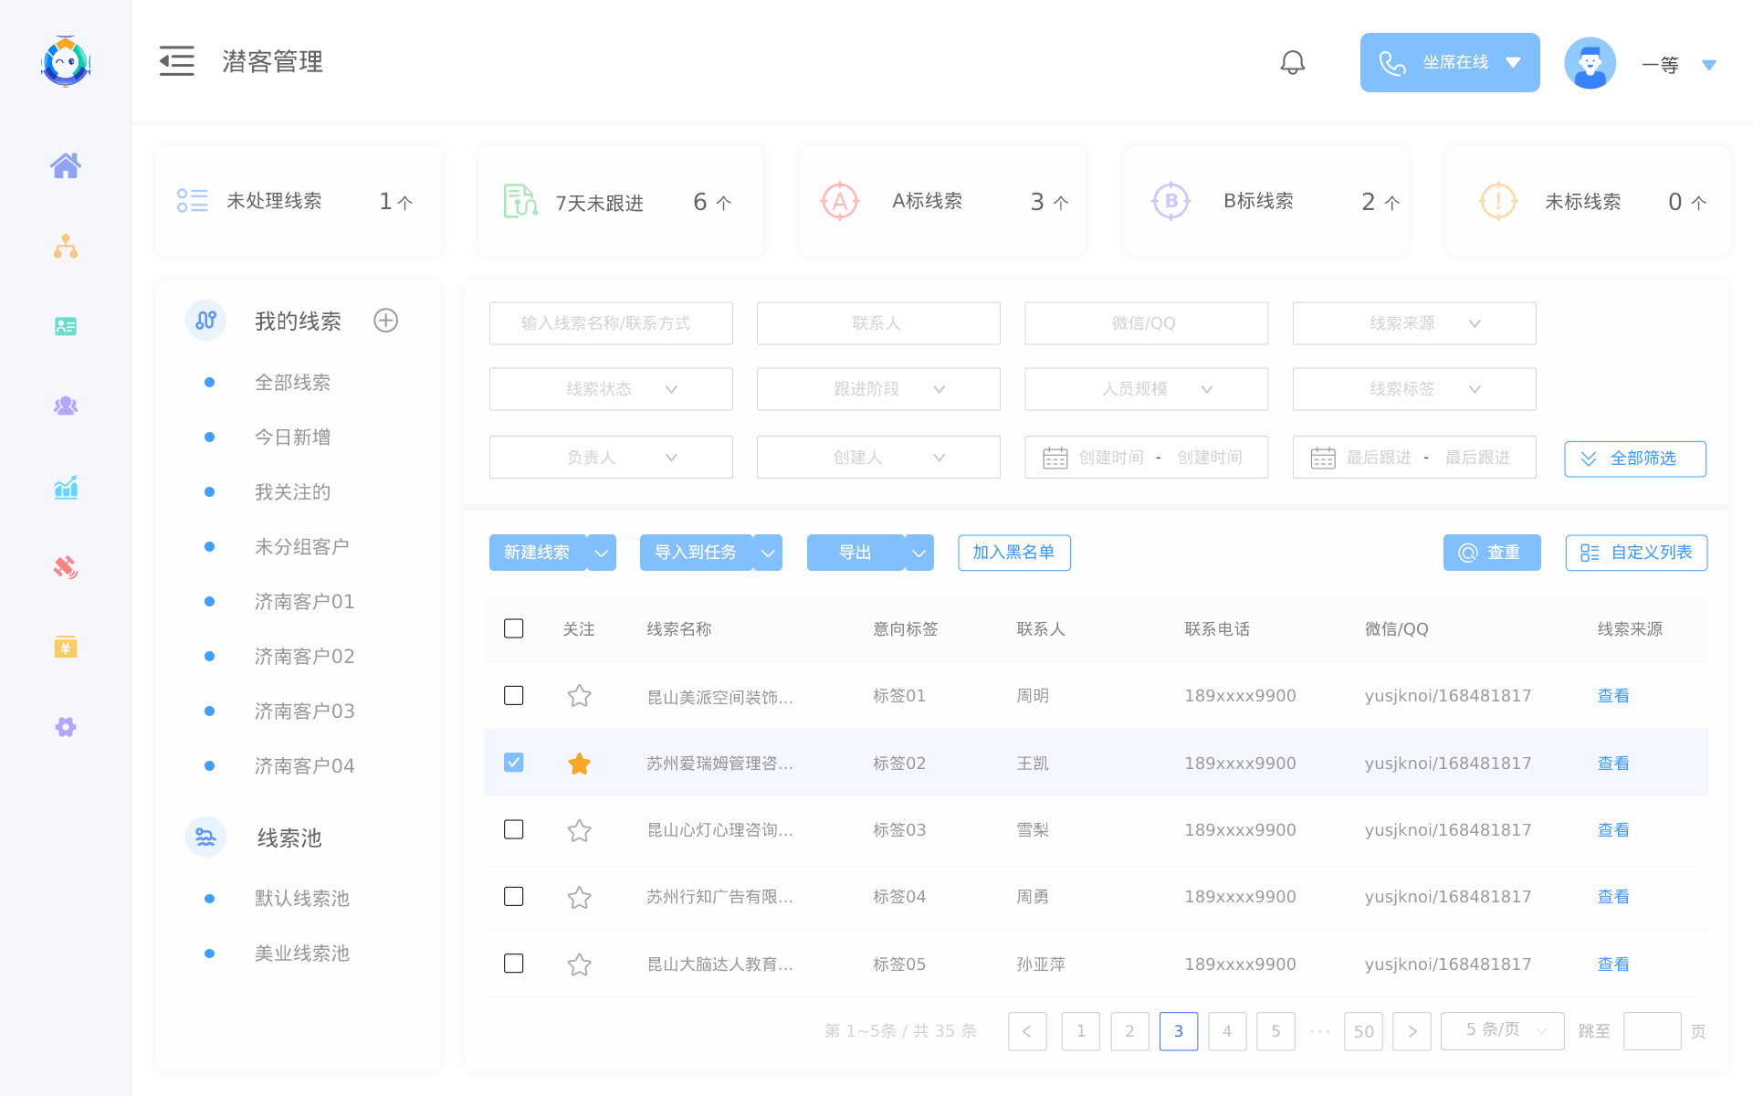1753x1096 pixels.
Task: Select 今日新增 in the left menu
Action: [x=292, y=437]
